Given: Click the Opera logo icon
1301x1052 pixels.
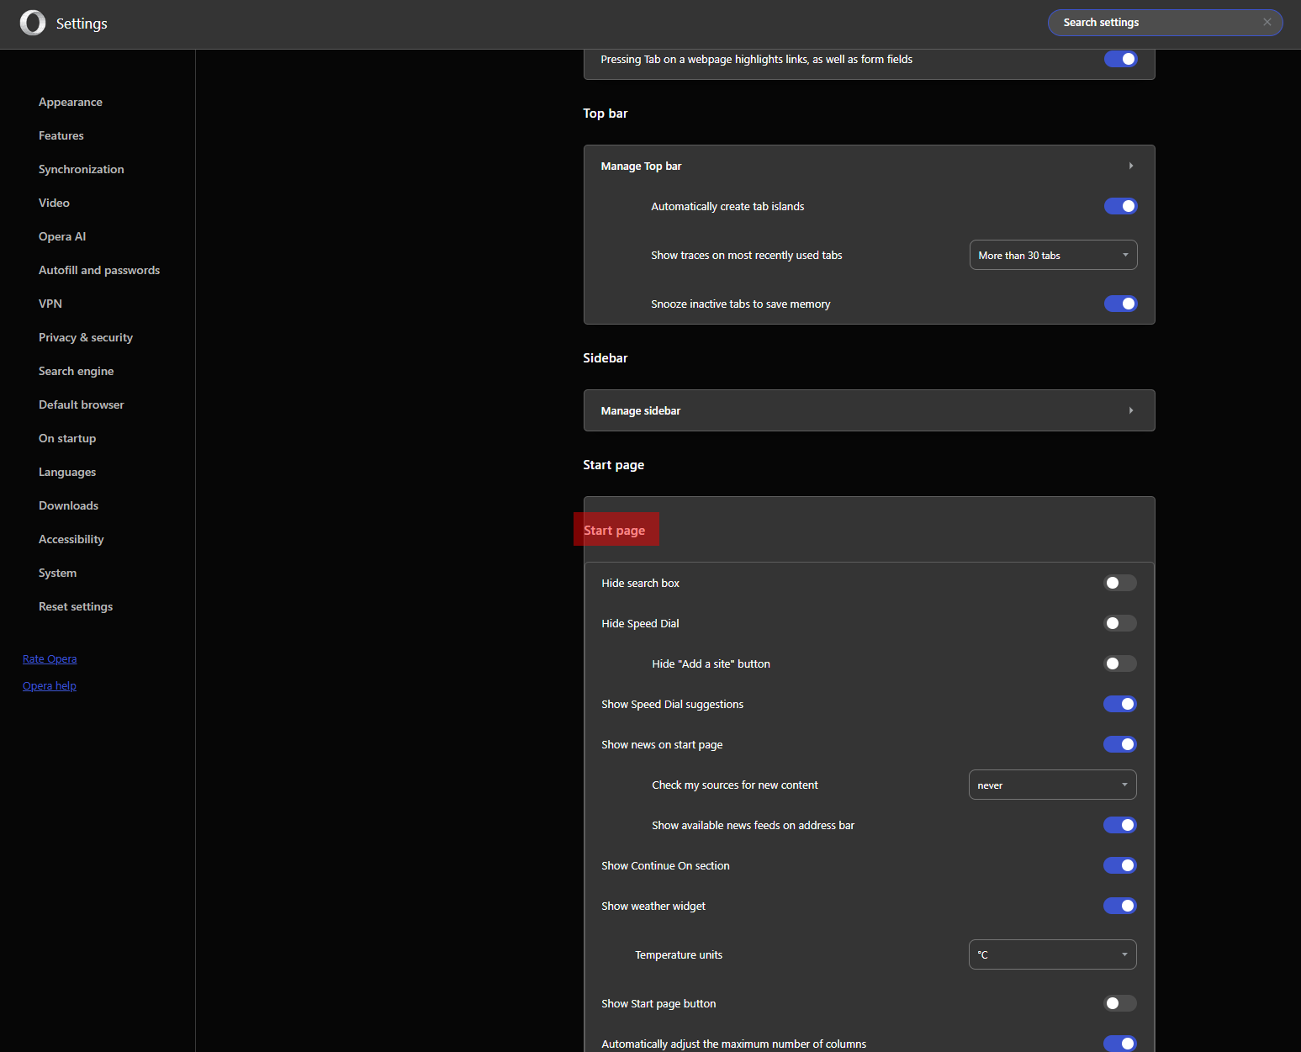Looking at the screenshot, I should 33,23.
